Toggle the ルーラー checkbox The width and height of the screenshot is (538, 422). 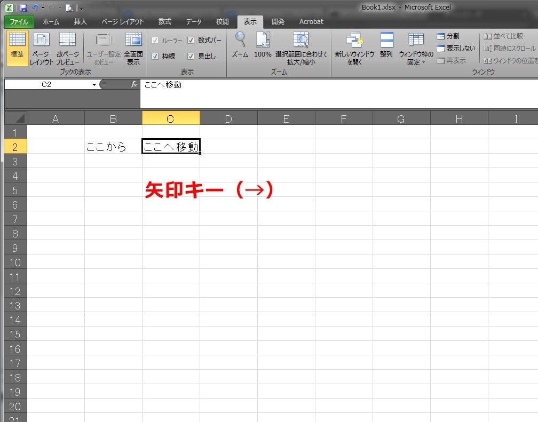point(154,40)
